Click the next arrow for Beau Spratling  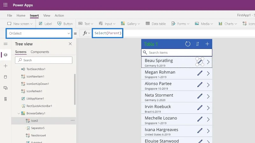point(208,62)
